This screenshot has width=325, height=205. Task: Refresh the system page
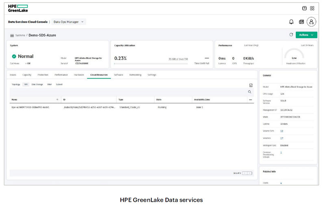291,35
